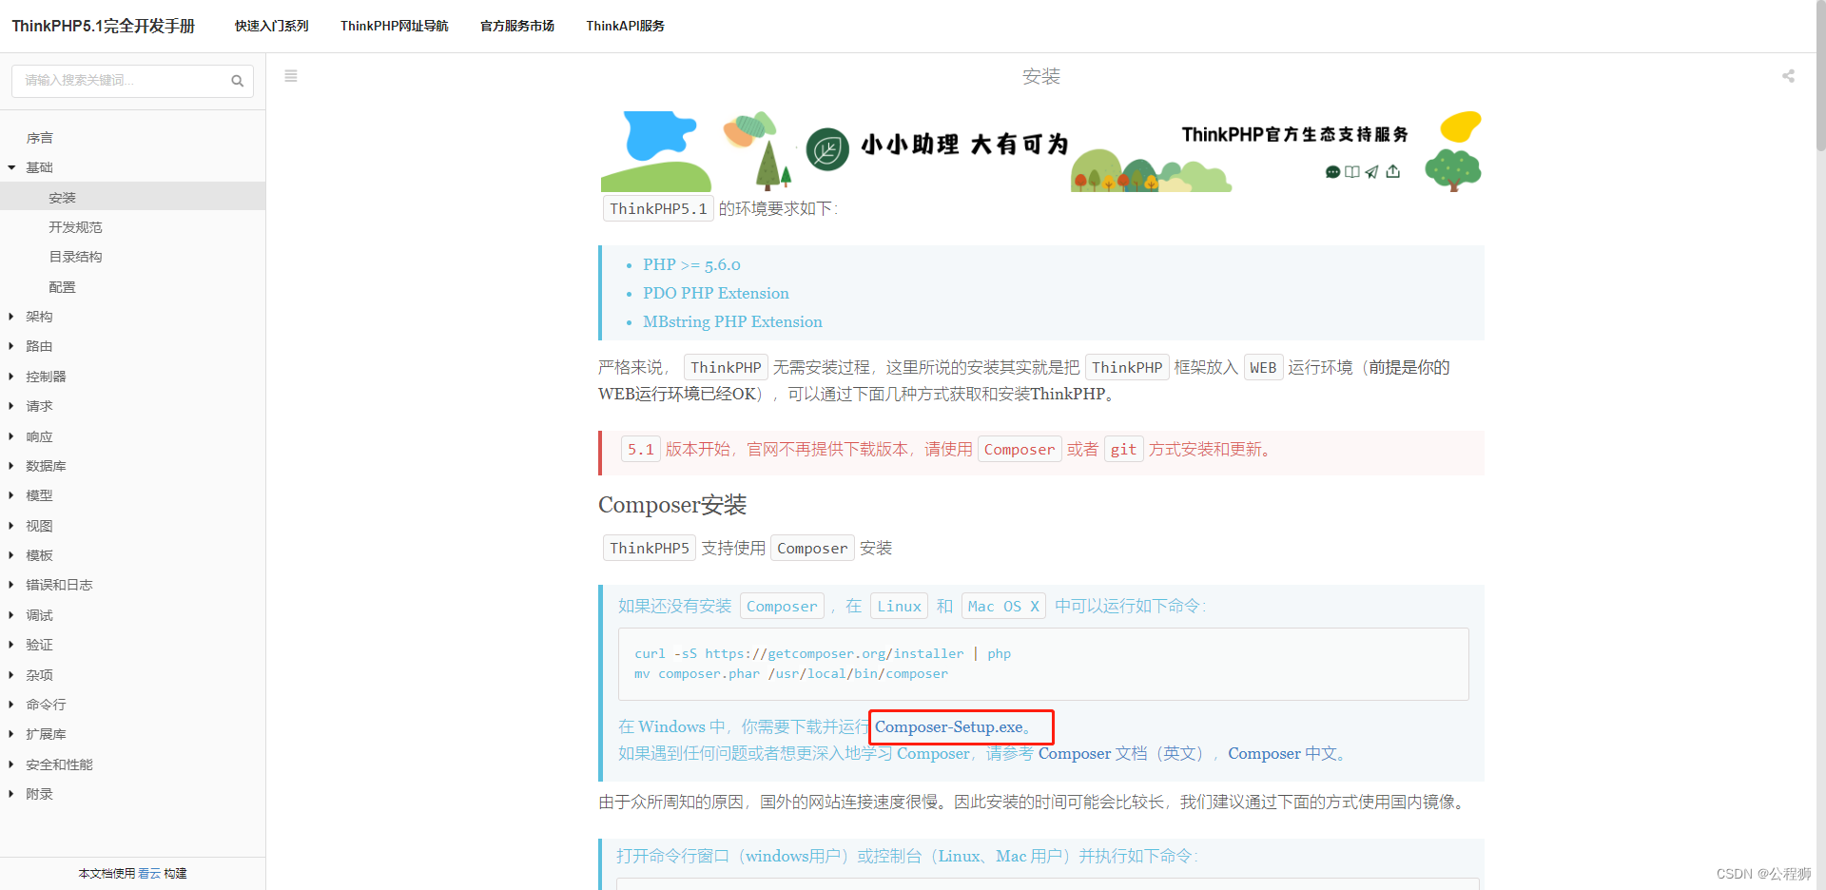This screenshot has height=890, width=1826.
Task: Click the green leaf logo in banner
Action: tap(827, 149)
